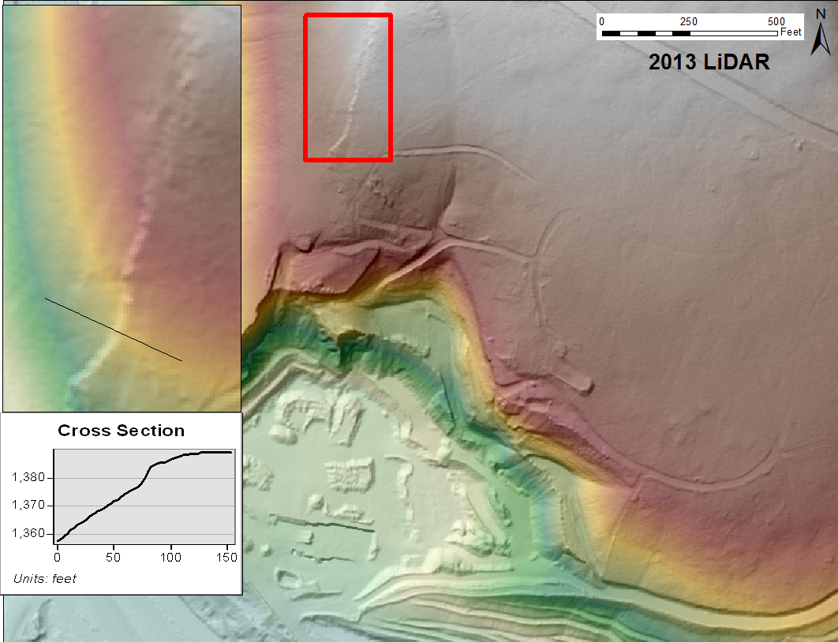The image size is (838, 642).
Task: Click the "150" distance axis label
Action: point(226,557)
